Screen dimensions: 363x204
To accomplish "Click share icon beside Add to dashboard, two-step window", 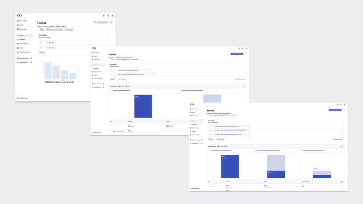I will [x=246, y=54].
